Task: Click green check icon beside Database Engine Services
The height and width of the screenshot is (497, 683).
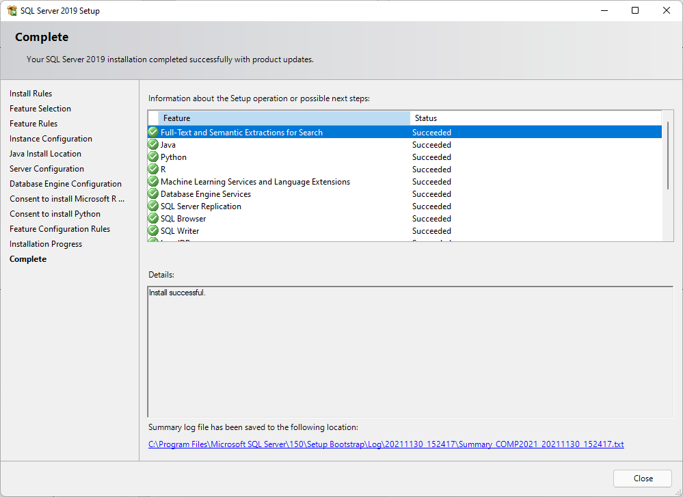Action: [x=153, y=194]
